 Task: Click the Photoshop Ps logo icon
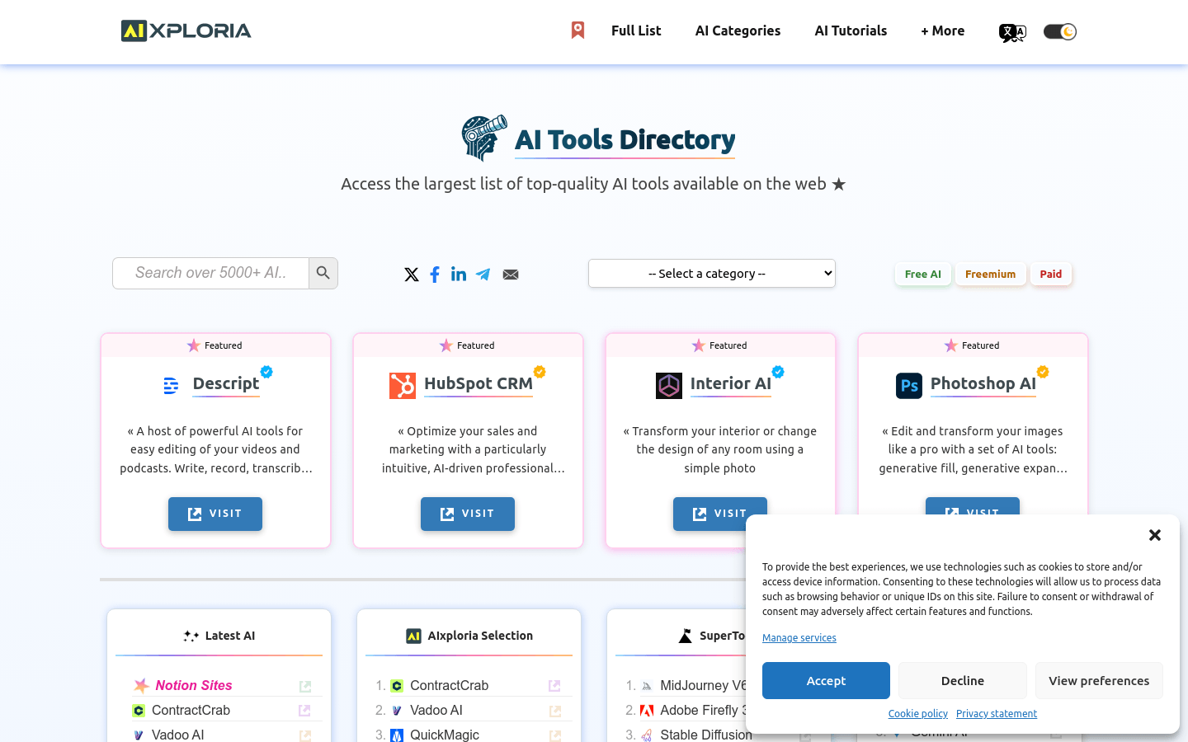(909, 385)
